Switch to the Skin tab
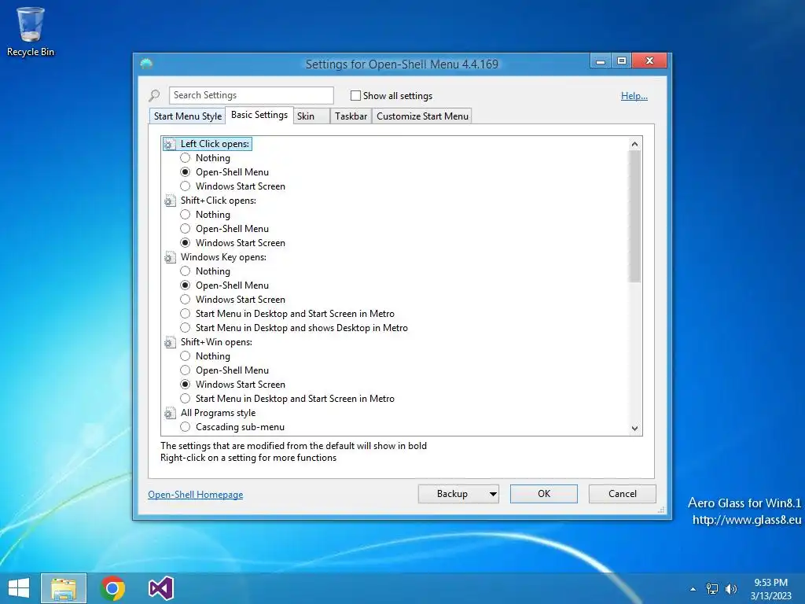 pyautogui.click(x=311, y=116)
